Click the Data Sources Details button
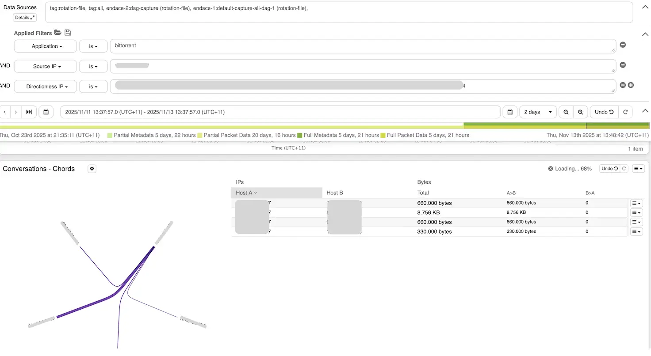 point(25,18)
